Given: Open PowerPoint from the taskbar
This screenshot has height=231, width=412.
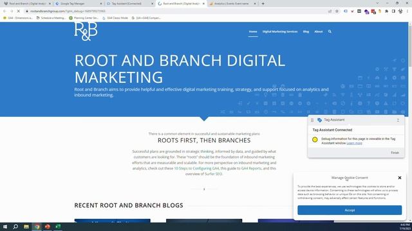Looking at the screenshot, I should (48, 227).
